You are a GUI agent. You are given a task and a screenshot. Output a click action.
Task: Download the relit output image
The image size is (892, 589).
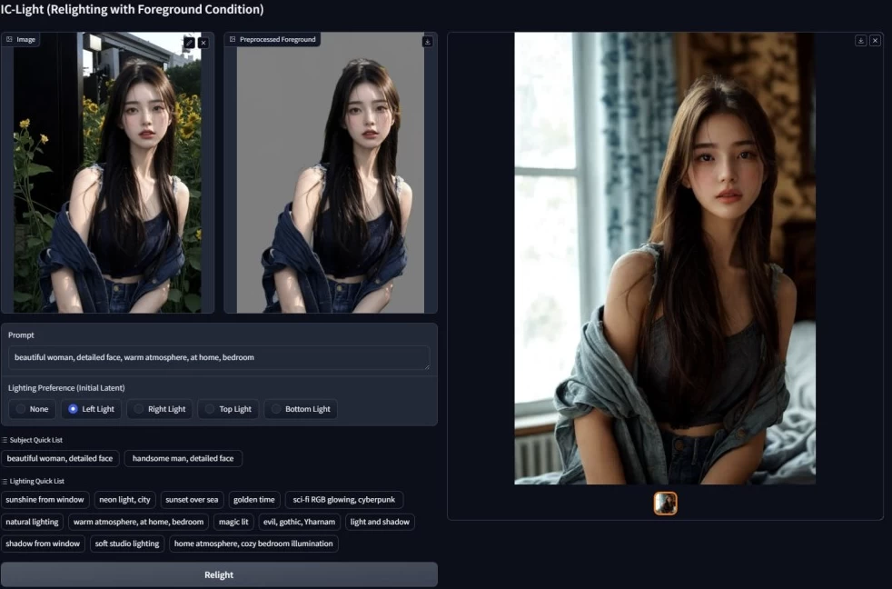(860, 41)
